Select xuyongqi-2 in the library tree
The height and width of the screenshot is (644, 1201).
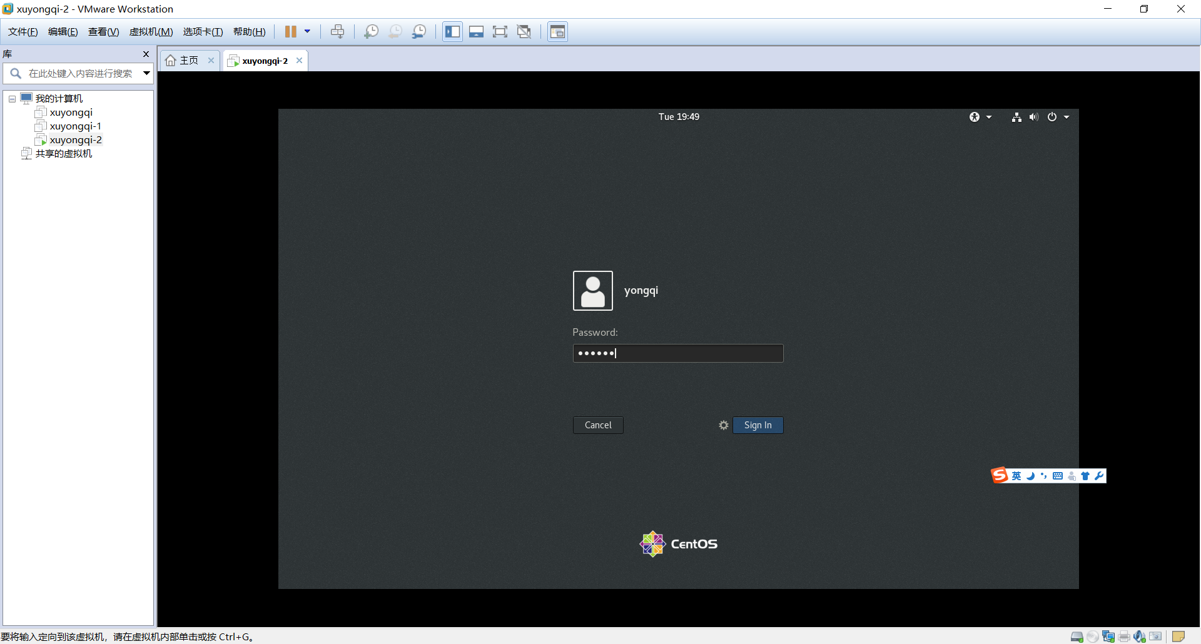(76, 140)
